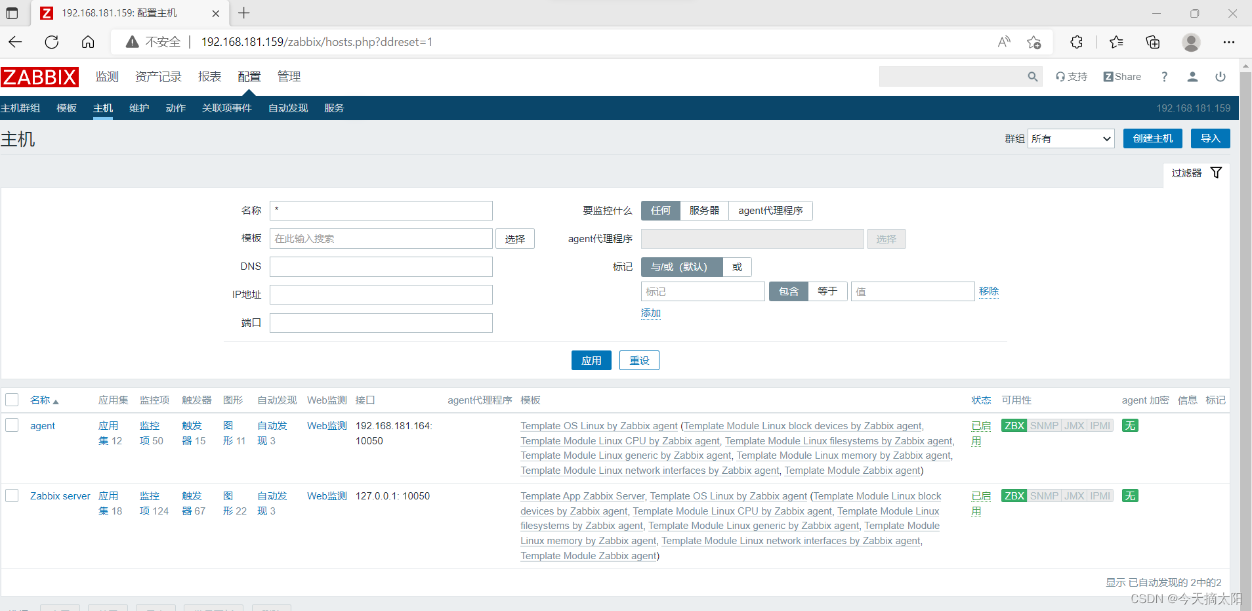The image size is (1252, 611).
Task: Click the IP地址 input field
Action: click(381, 295)
